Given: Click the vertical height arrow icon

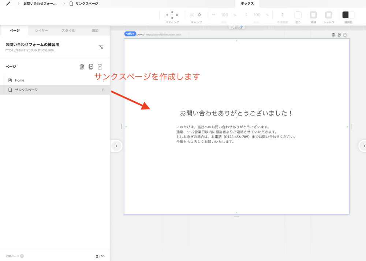Looking at the screenshot, I should pyautogui.click(x=246, y=15).
